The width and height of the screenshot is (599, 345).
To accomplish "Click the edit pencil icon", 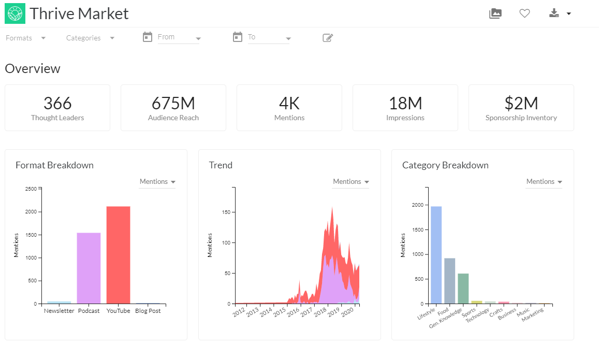I will pos(328,37).
